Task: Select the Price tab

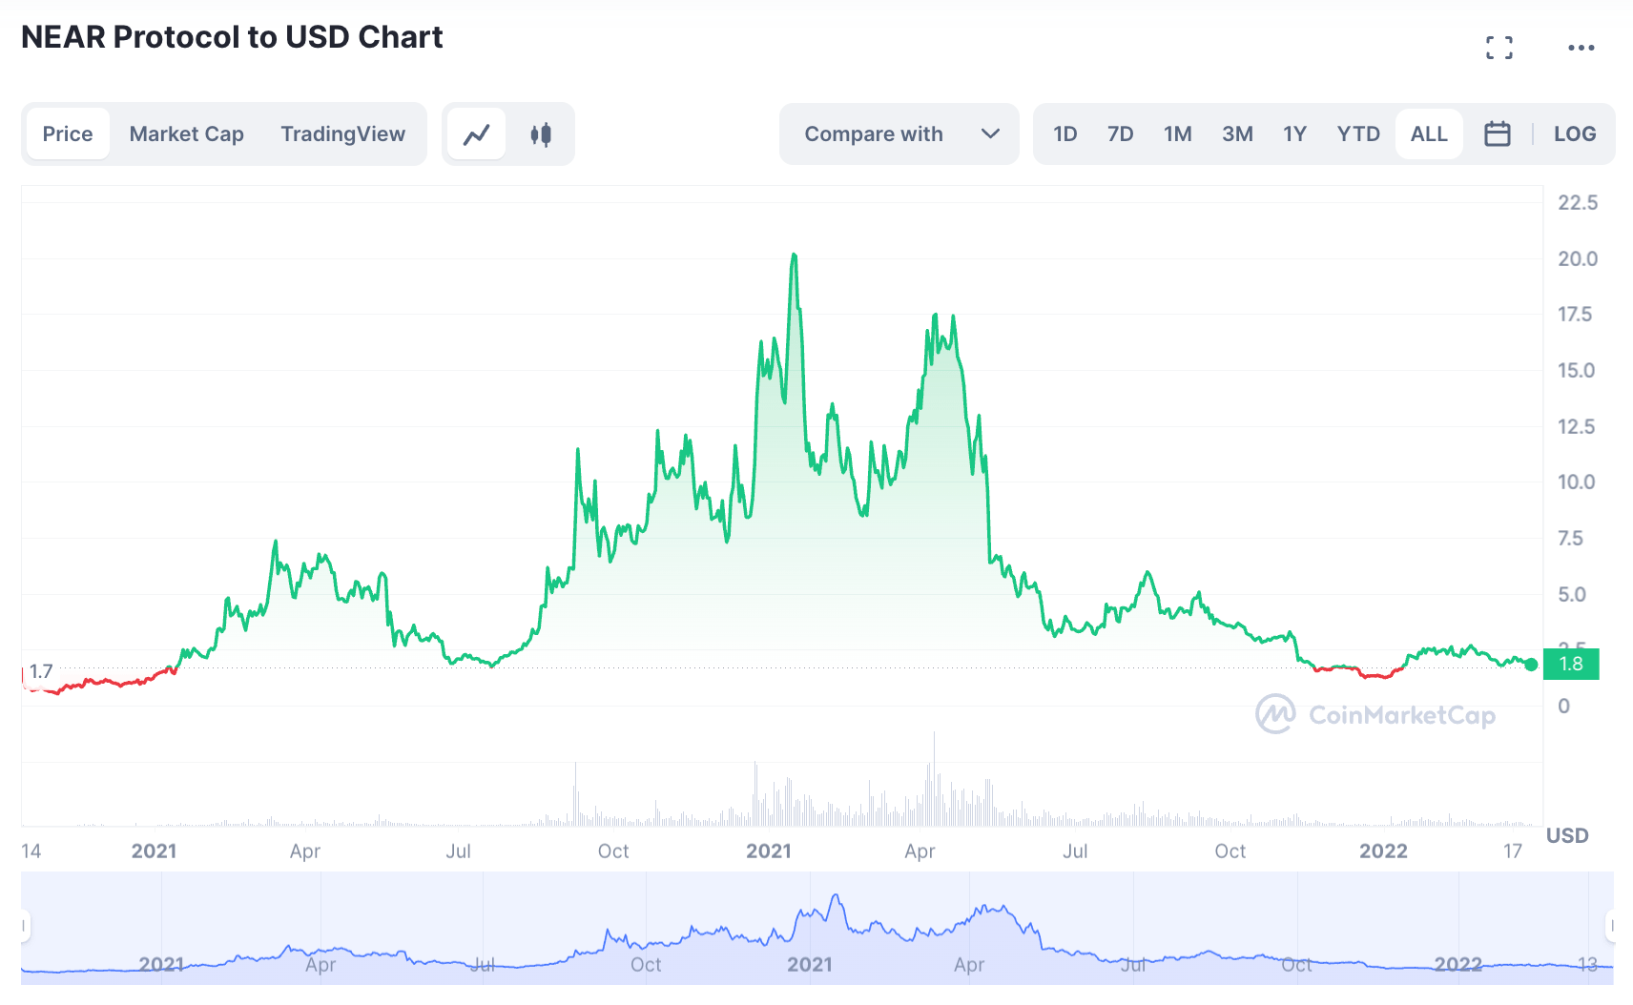Action: coord(68,134)
